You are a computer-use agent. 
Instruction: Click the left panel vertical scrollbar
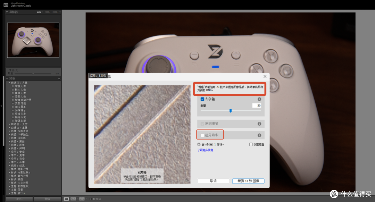(3, 111)
